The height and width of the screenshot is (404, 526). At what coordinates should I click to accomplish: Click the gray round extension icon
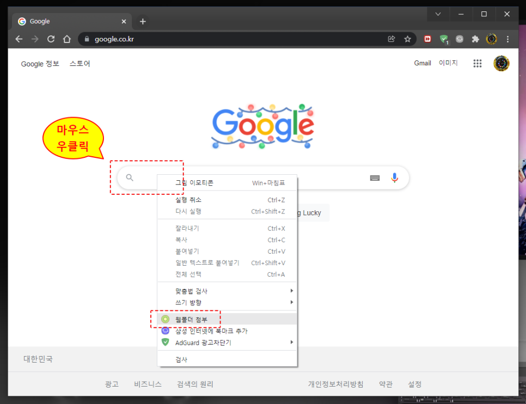460,39
